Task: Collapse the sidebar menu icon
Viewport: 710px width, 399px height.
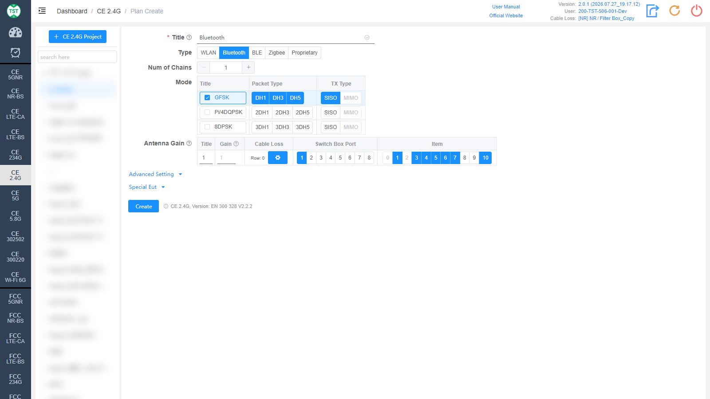Action: click(x=42, y=11)
